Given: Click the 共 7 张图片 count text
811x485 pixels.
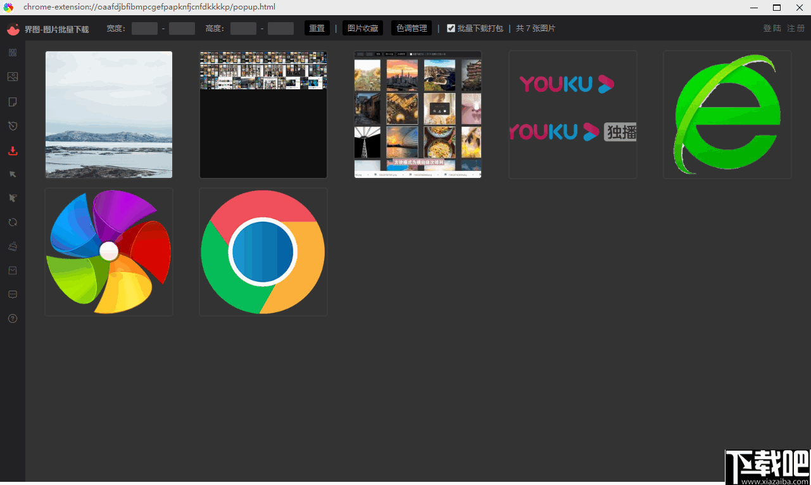Looking at the screenshot, I should click(x=536, y=28).
